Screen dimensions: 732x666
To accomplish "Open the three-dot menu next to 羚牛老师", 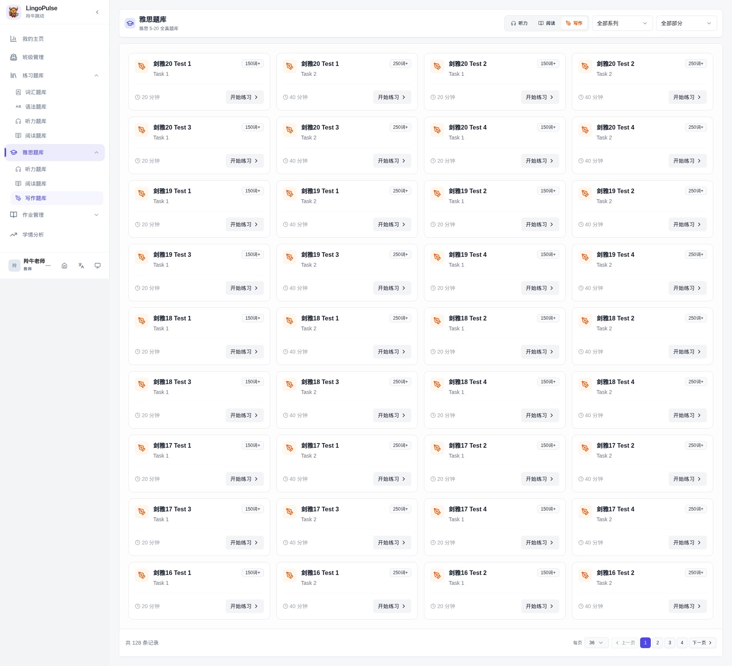I will click(x=48, y=266).
